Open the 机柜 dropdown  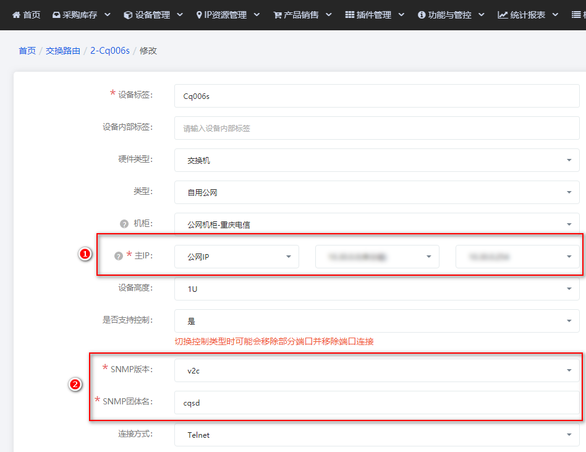pyautogui.click(x=376, y=224)
